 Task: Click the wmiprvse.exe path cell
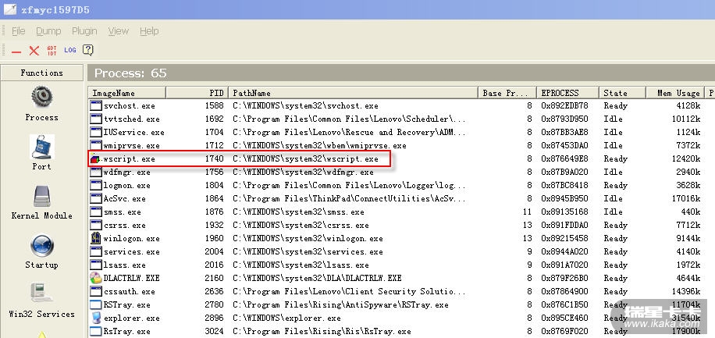[319, 145]
